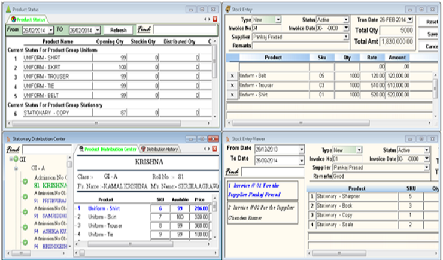Delete the Uniform - Trouser row with x button
This screenshot has width=443, height=260.
click(x=232, y=86)
